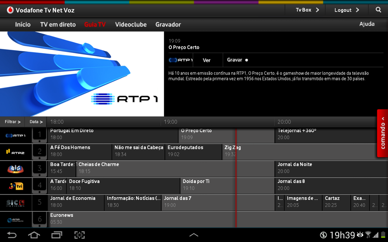Open the Videoclube tab
Screen dimensions: 388x242
coord(131,24)
